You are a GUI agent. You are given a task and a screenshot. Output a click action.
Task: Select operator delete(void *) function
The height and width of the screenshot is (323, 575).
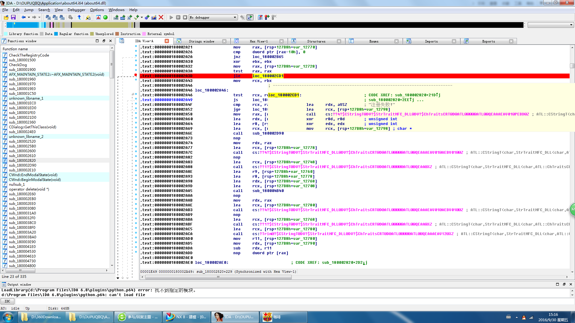(29, 189)
